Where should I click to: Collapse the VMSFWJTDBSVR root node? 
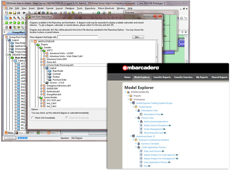pyautogui.click(x=32, y=42)
